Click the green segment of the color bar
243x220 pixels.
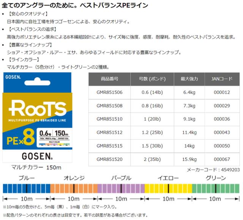tap(216, 188)
